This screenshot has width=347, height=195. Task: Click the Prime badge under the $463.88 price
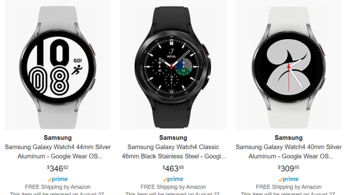point(173,179)
